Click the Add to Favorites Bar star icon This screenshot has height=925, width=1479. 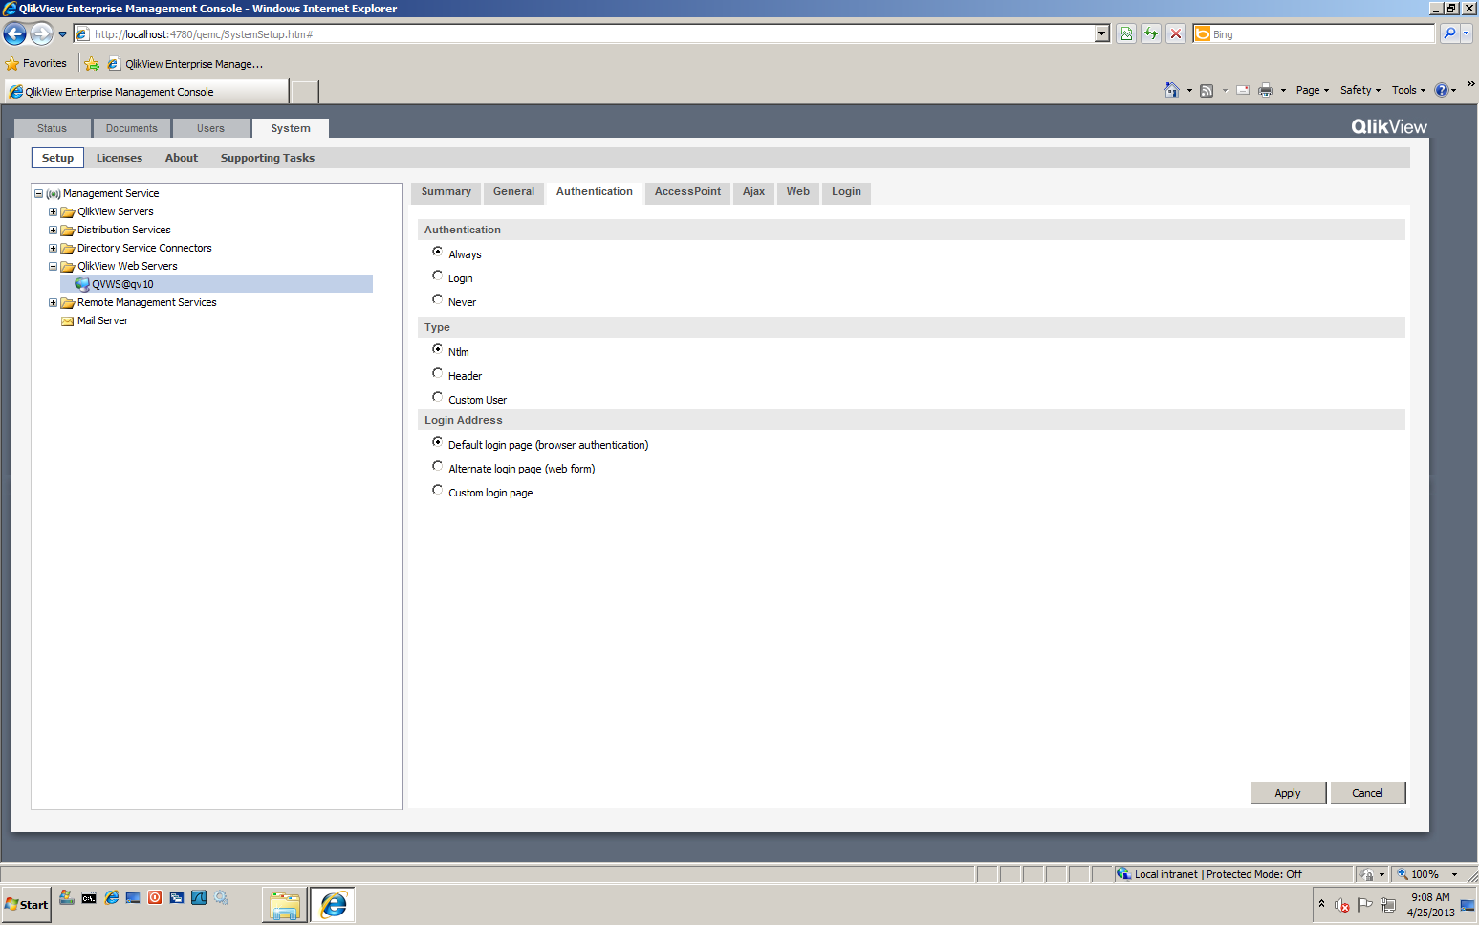point(92,64)
